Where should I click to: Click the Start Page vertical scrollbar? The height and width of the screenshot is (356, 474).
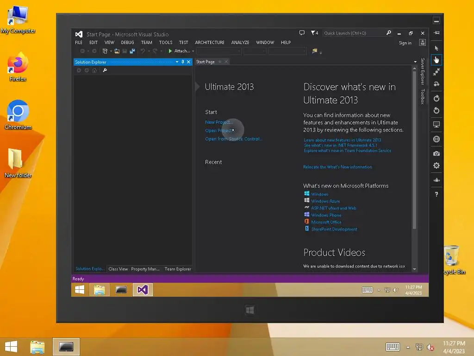click(x=414, y=150)
